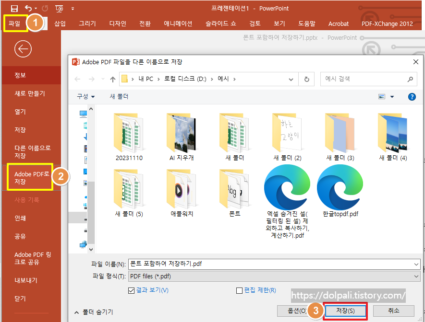Click the search magnifier in 예시 검색 box
This screenshot has width=425, height=322.
[x=410, y=79]
